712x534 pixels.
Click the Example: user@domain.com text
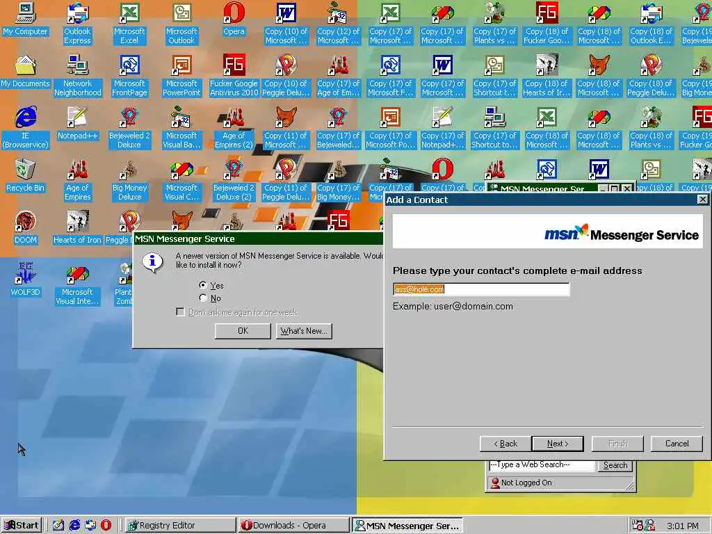[x=453, y=307]
